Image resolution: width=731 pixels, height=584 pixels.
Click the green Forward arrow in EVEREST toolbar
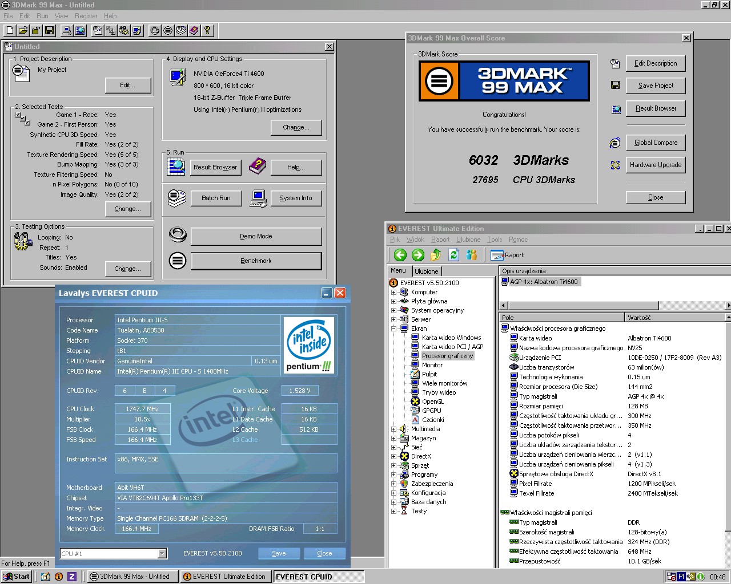[x=418, y=255]
